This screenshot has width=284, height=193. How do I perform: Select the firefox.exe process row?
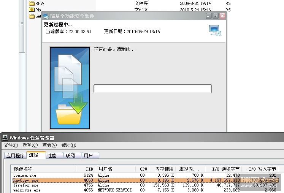(146, 185)
